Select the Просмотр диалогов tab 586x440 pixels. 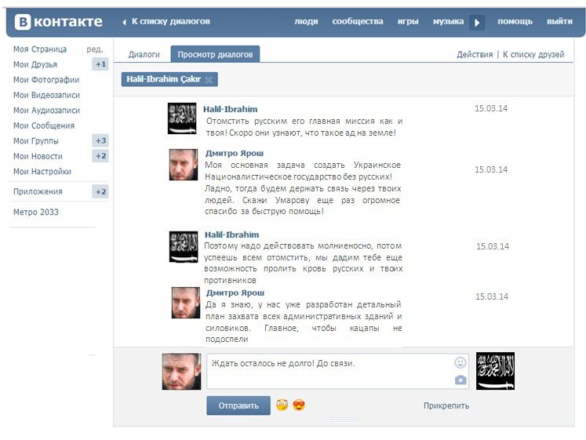point(215,54)
